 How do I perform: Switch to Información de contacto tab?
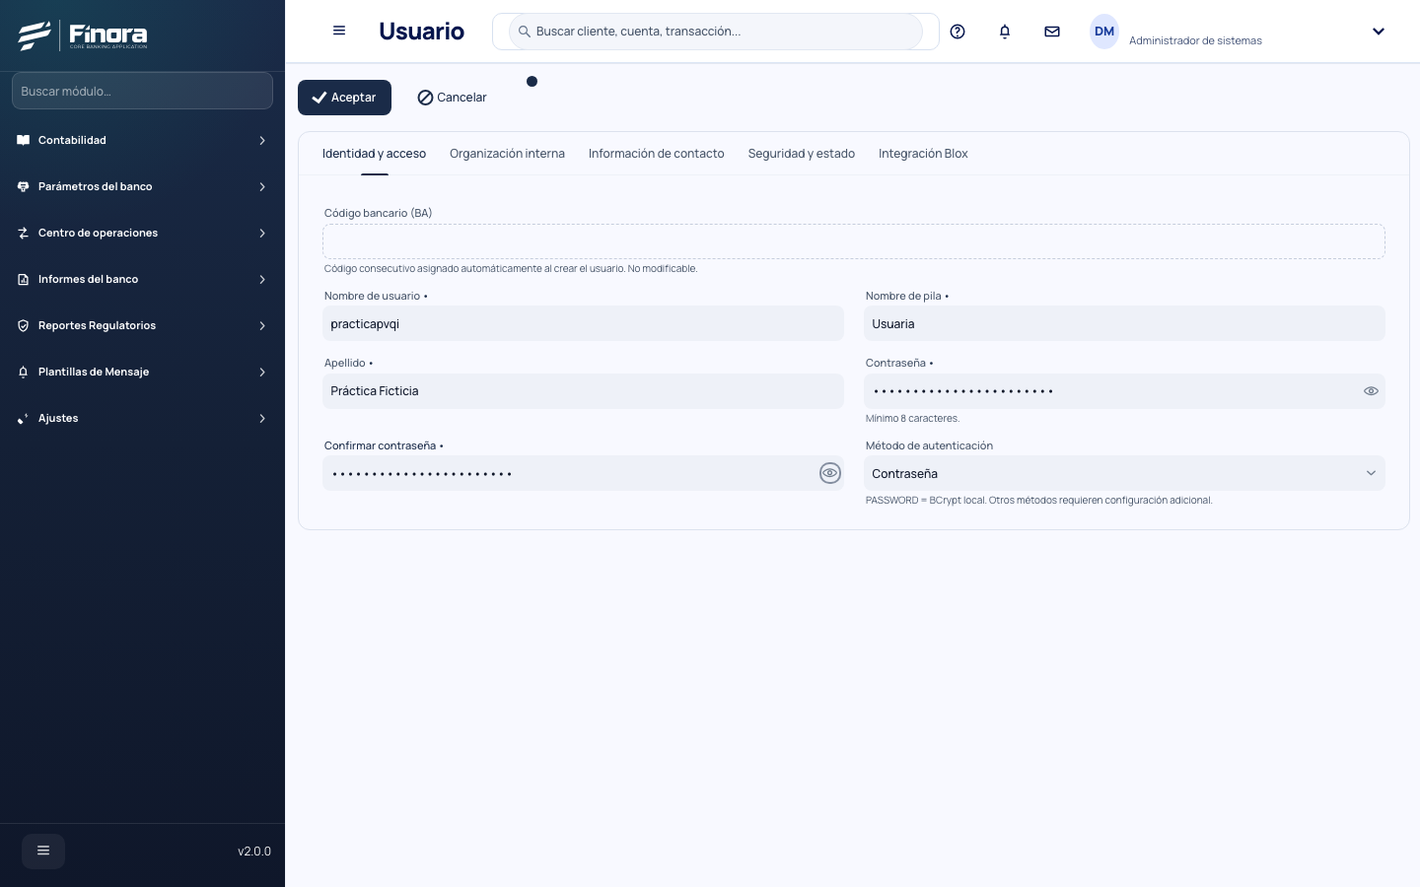(x=656, y=154)
